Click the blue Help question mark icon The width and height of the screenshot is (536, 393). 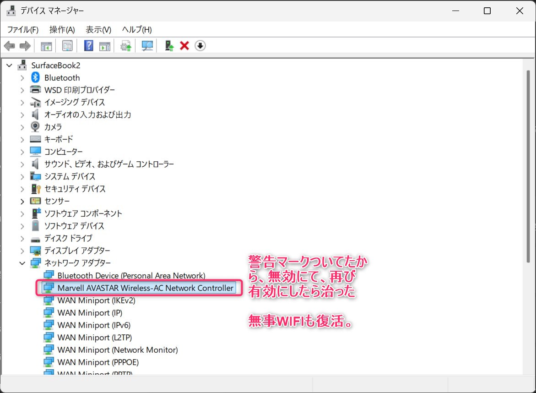point(88,45)
